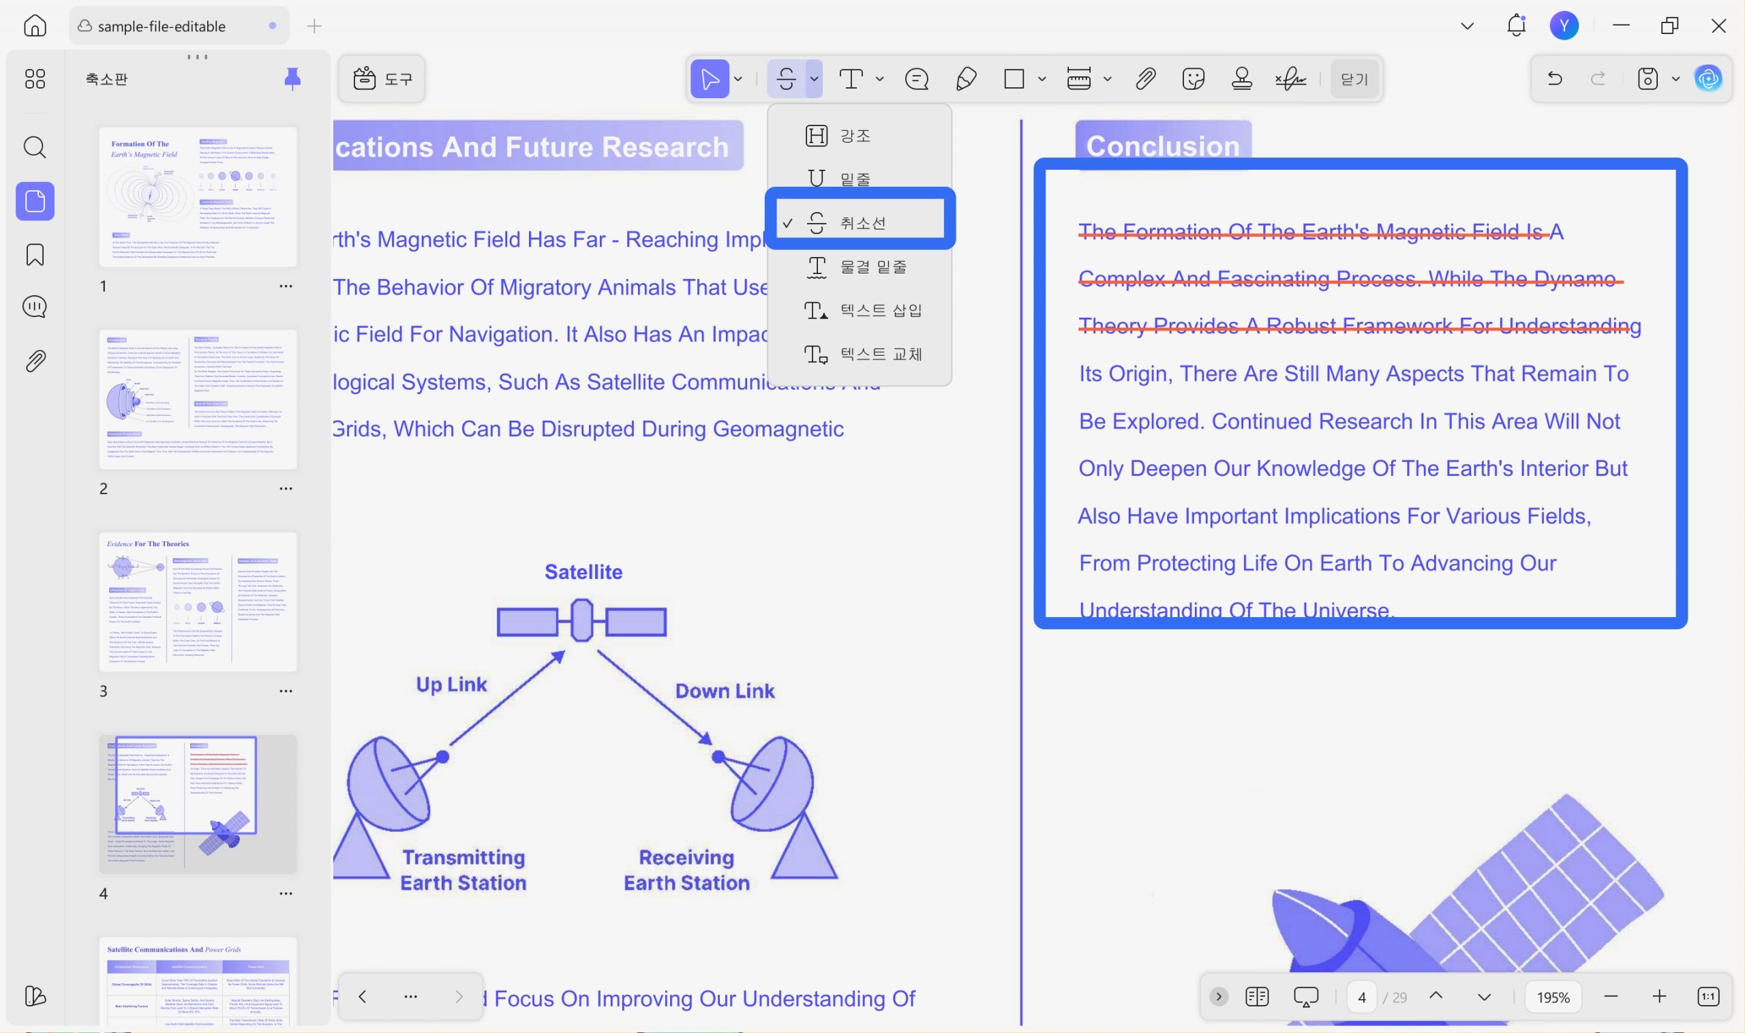Choose 물결 밑줄 squiggly underline
Screen dimensions: 1745x1033
point(860,267)
